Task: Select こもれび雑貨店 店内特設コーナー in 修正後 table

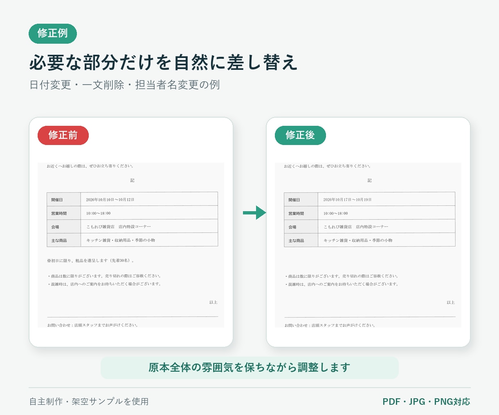Action: pyautogui.click(x=356, y=227)
